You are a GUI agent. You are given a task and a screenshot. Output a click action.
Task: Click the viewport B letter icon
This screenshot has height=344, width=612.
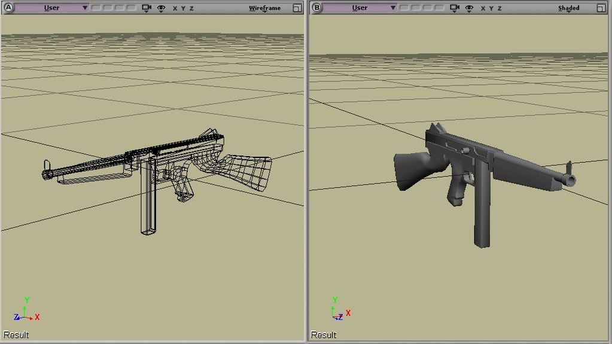(x=316, y=7)
